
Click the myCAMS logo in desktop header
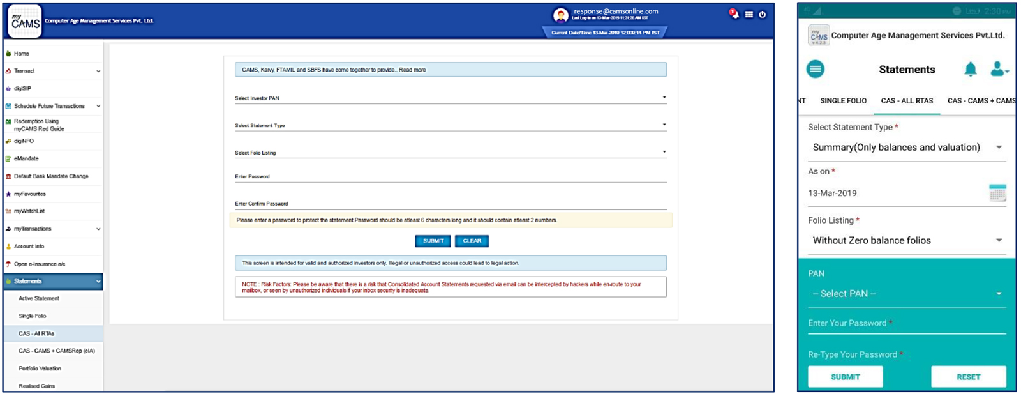click(x=26, y=21)
